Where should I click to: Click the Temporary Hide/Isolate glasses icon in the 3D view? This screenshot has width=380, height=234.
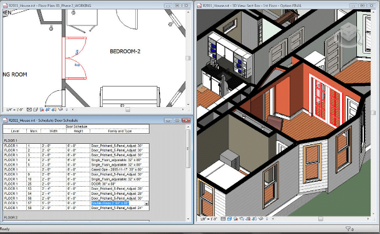click(x=260, y=219)
